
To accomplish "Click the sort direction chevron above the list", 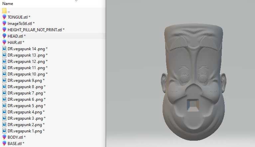I will (76, 1).
